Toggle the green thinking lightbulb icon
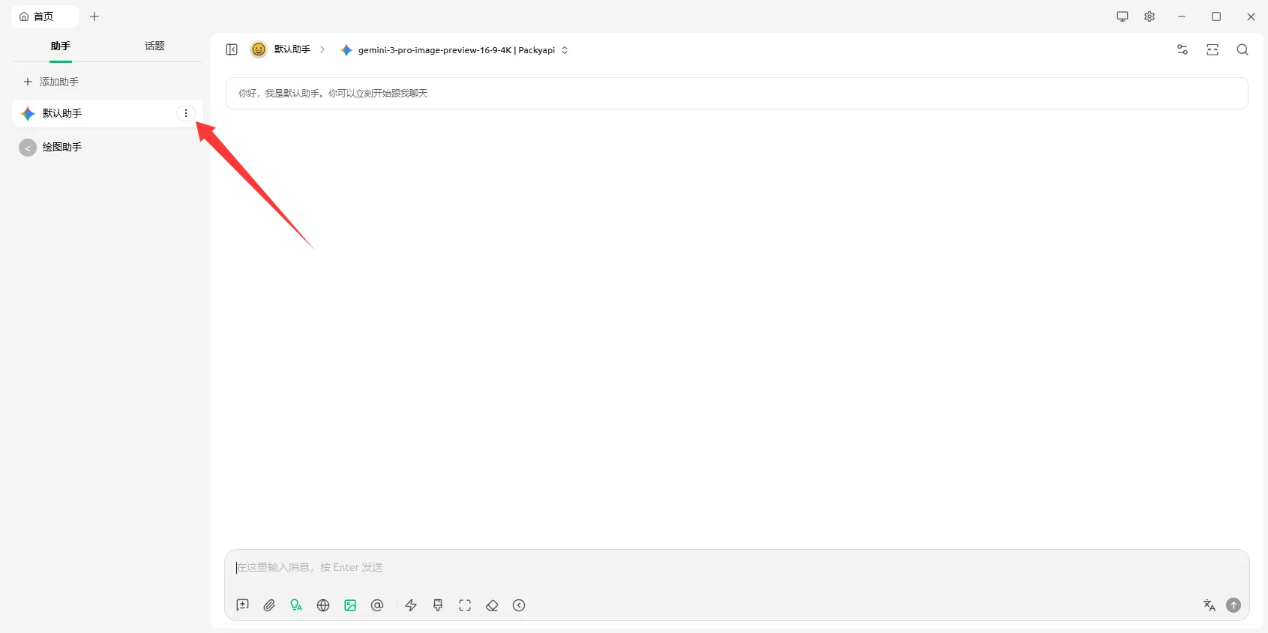Screen dimensions: 1268x633 click(x=296, y=605)
